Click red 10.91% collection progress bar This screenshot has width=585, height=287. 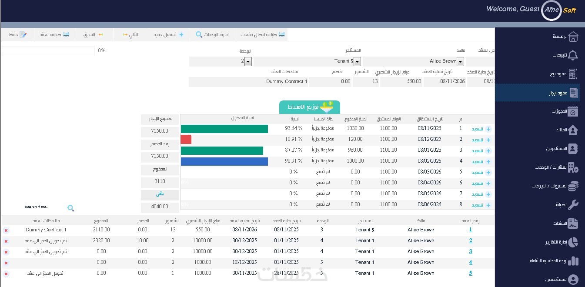pyautogui.click(x=186, y=140)
